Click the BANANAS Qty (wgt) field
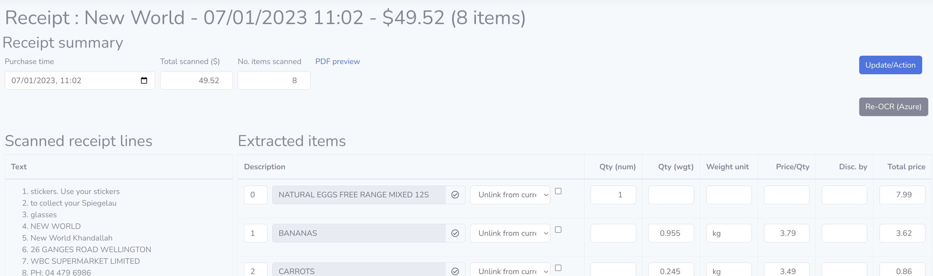 (x=671, y=233)
